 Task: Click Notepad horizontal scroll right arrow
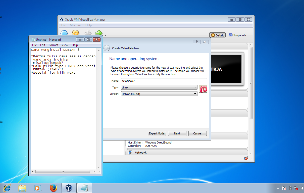tap(94, 171)
